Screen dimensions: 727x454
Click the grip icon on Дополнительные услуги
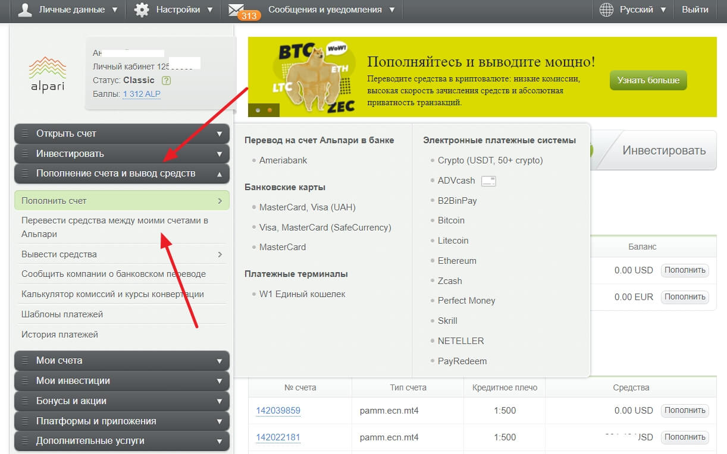click(x=25, y=441)
